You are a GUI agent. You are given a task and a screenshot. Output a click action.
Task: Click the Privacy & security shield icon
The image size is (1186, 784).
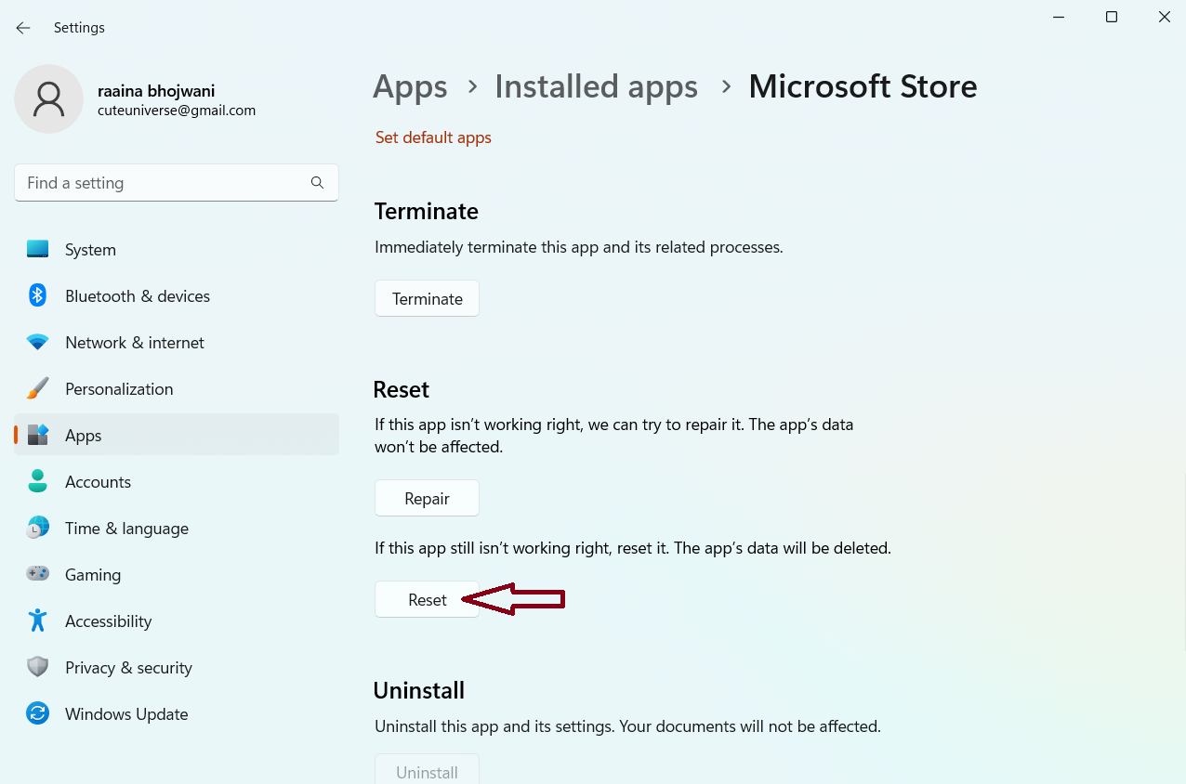pos(38,667)
